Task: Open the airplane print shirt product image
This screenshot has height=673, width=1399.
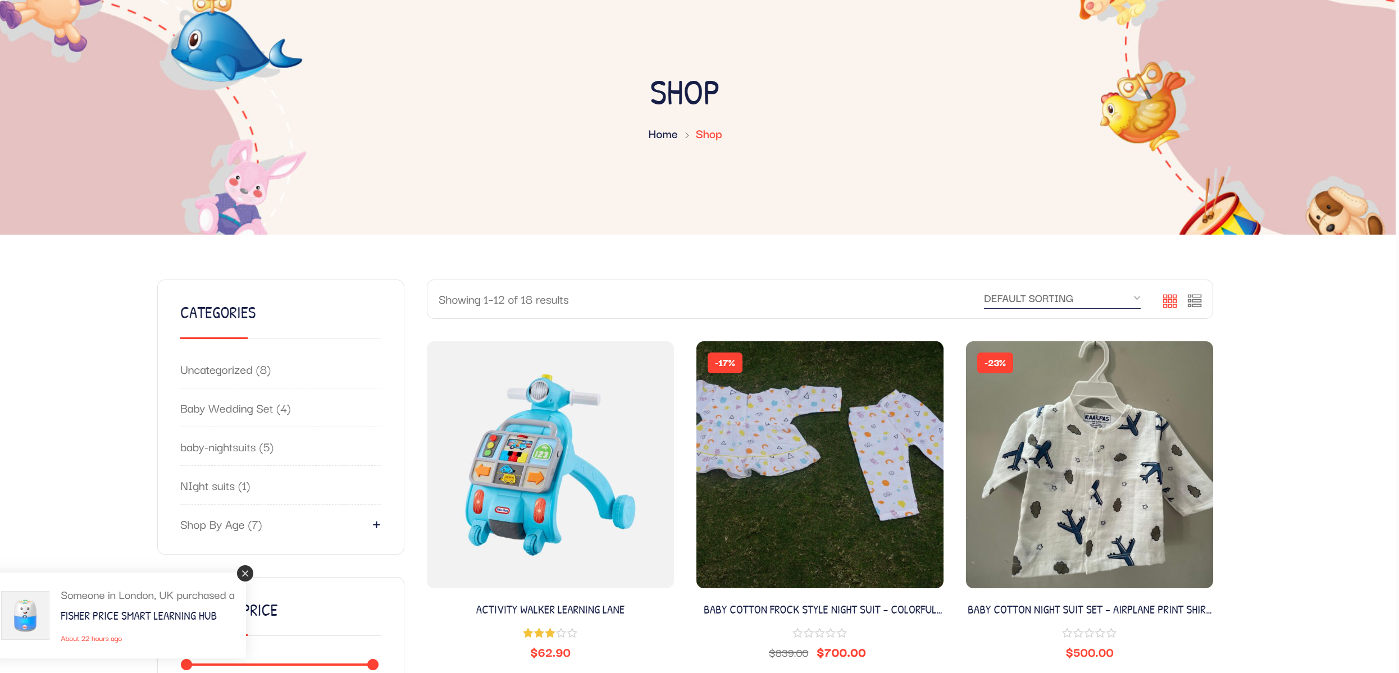Action: [1089, 465]
